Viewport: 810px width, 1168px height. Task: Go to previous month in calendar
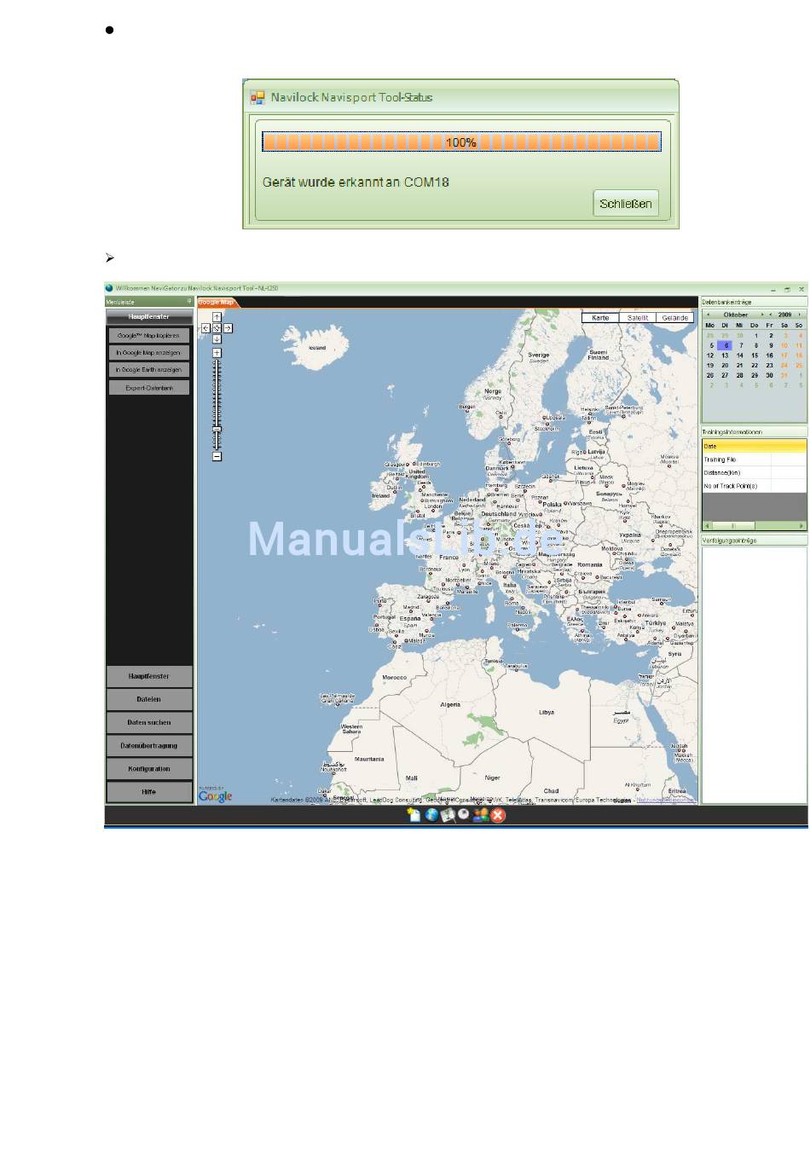[x=709, y=315]
